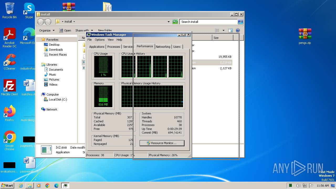The width and height of the screenshot is (336, 189).
Task: Switch to the Applications tab
Action: click(97, 47)
